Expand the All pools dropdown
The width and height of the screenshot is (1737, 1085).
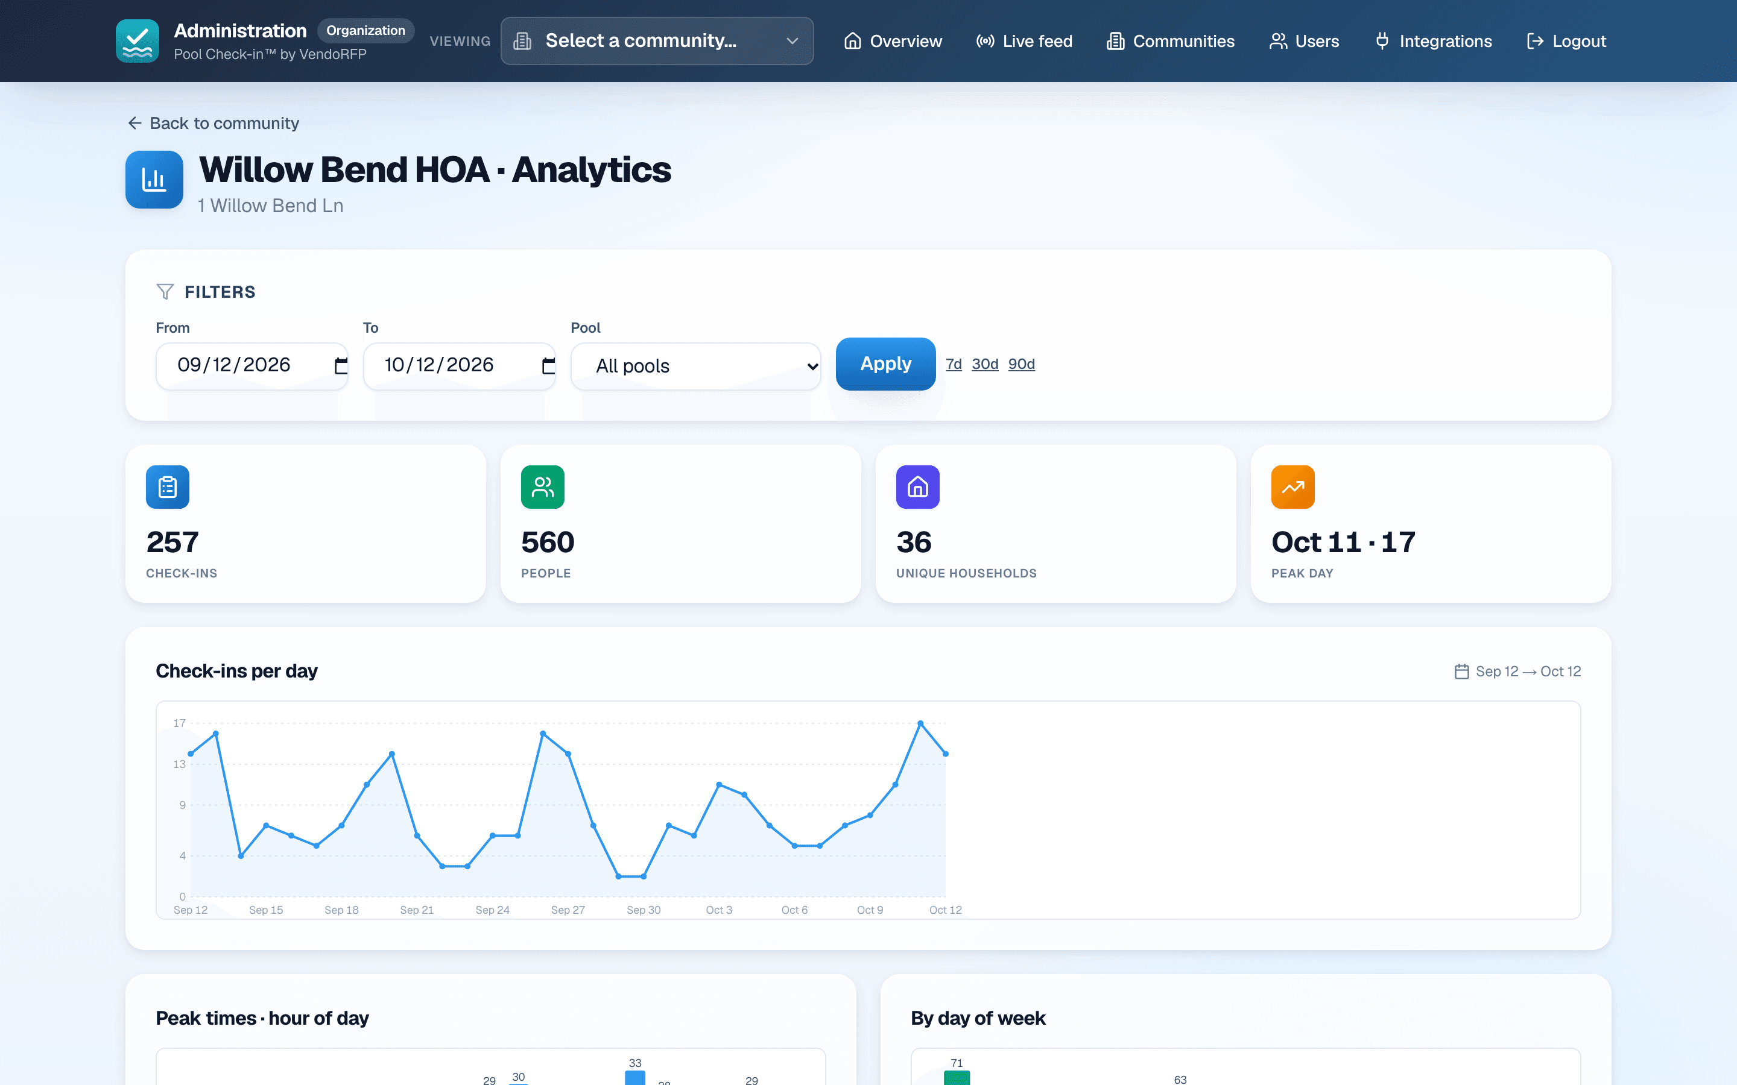[x=695, y=366]
